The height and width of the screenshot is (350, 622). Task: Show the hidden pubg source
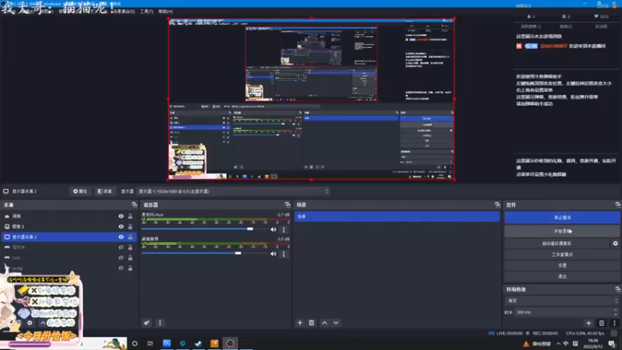(121, 268)
